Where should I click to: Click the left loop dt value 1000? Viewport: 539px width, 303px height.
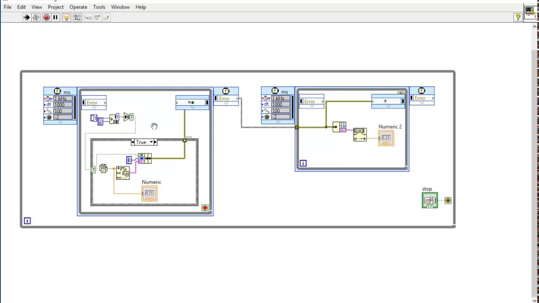[x=62, y=104]
